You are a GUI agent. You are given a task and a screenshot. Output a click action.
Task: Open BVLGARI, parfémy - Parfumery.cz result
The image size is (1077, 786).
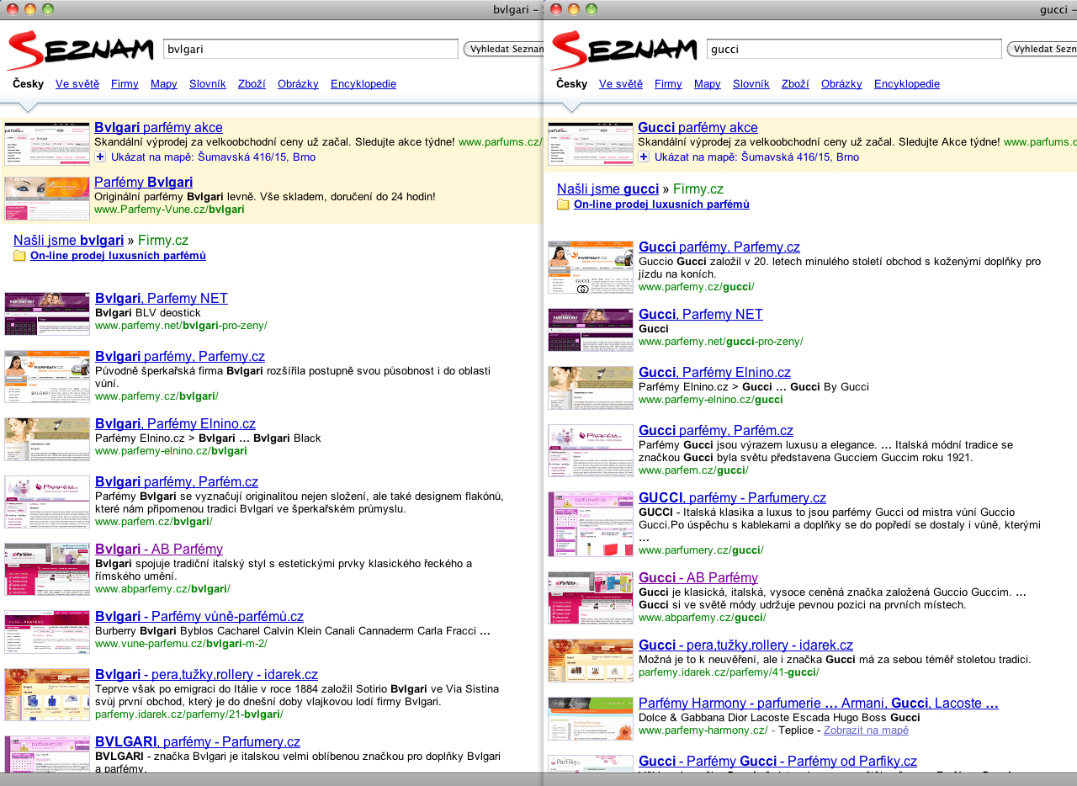[198, 741]
